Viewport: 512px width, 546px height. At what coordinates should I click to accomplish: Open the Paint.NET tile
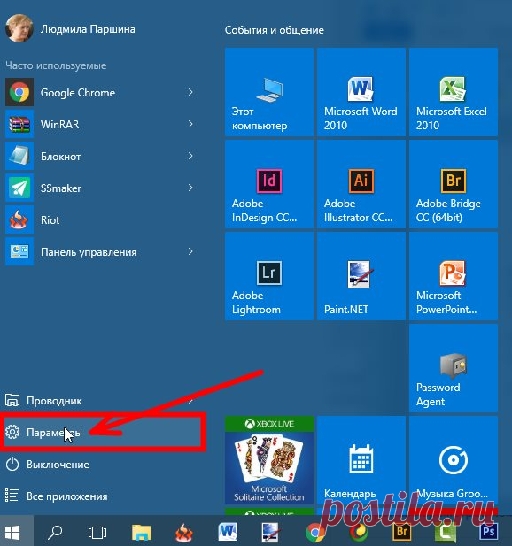coord(361,276)
